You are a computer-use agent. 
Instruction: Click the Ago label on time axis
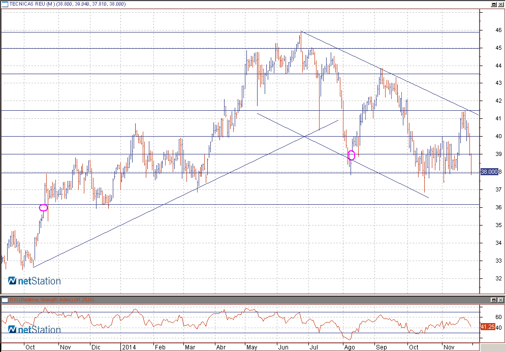click(350, 347)
